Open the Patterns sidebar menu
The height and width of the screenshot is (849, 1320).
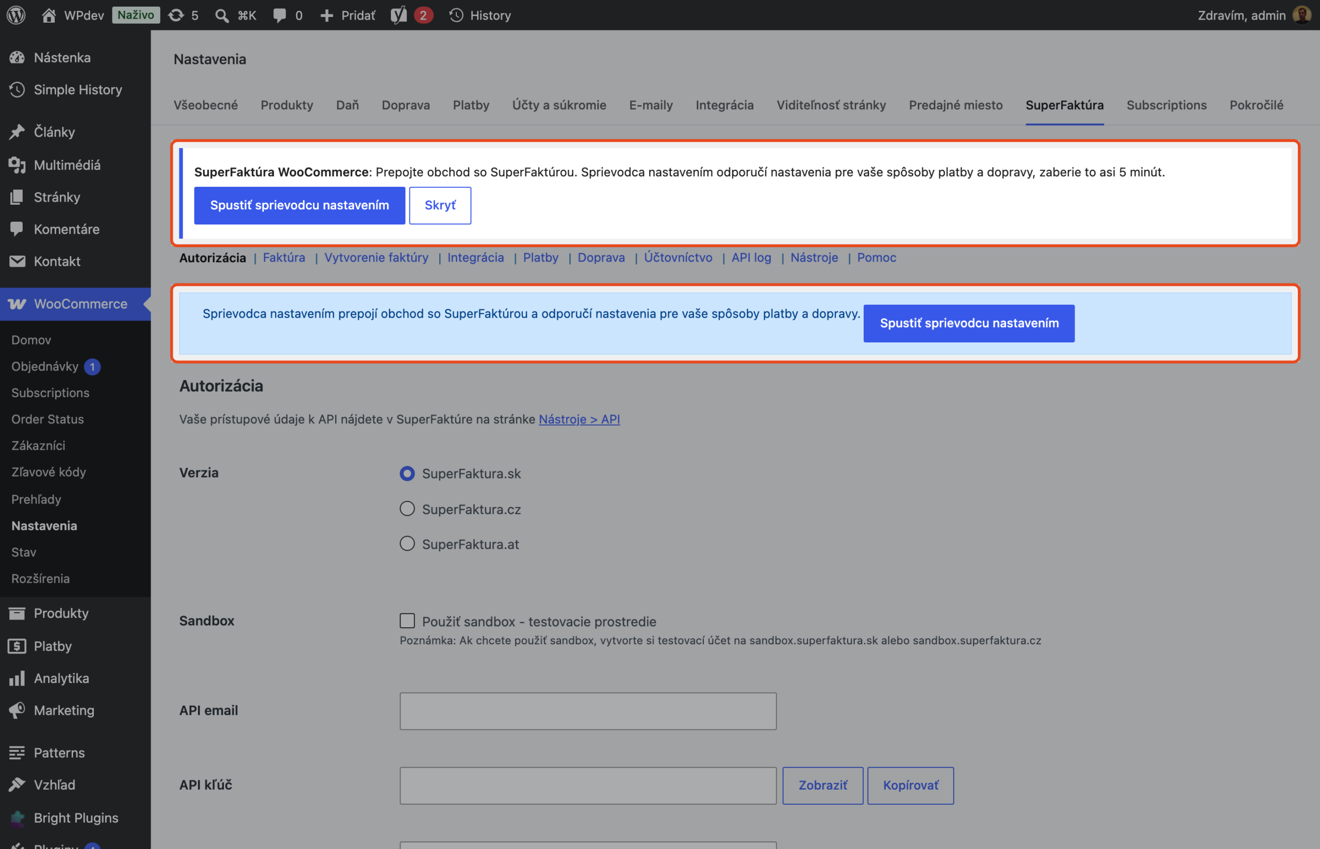pos(75,753)
